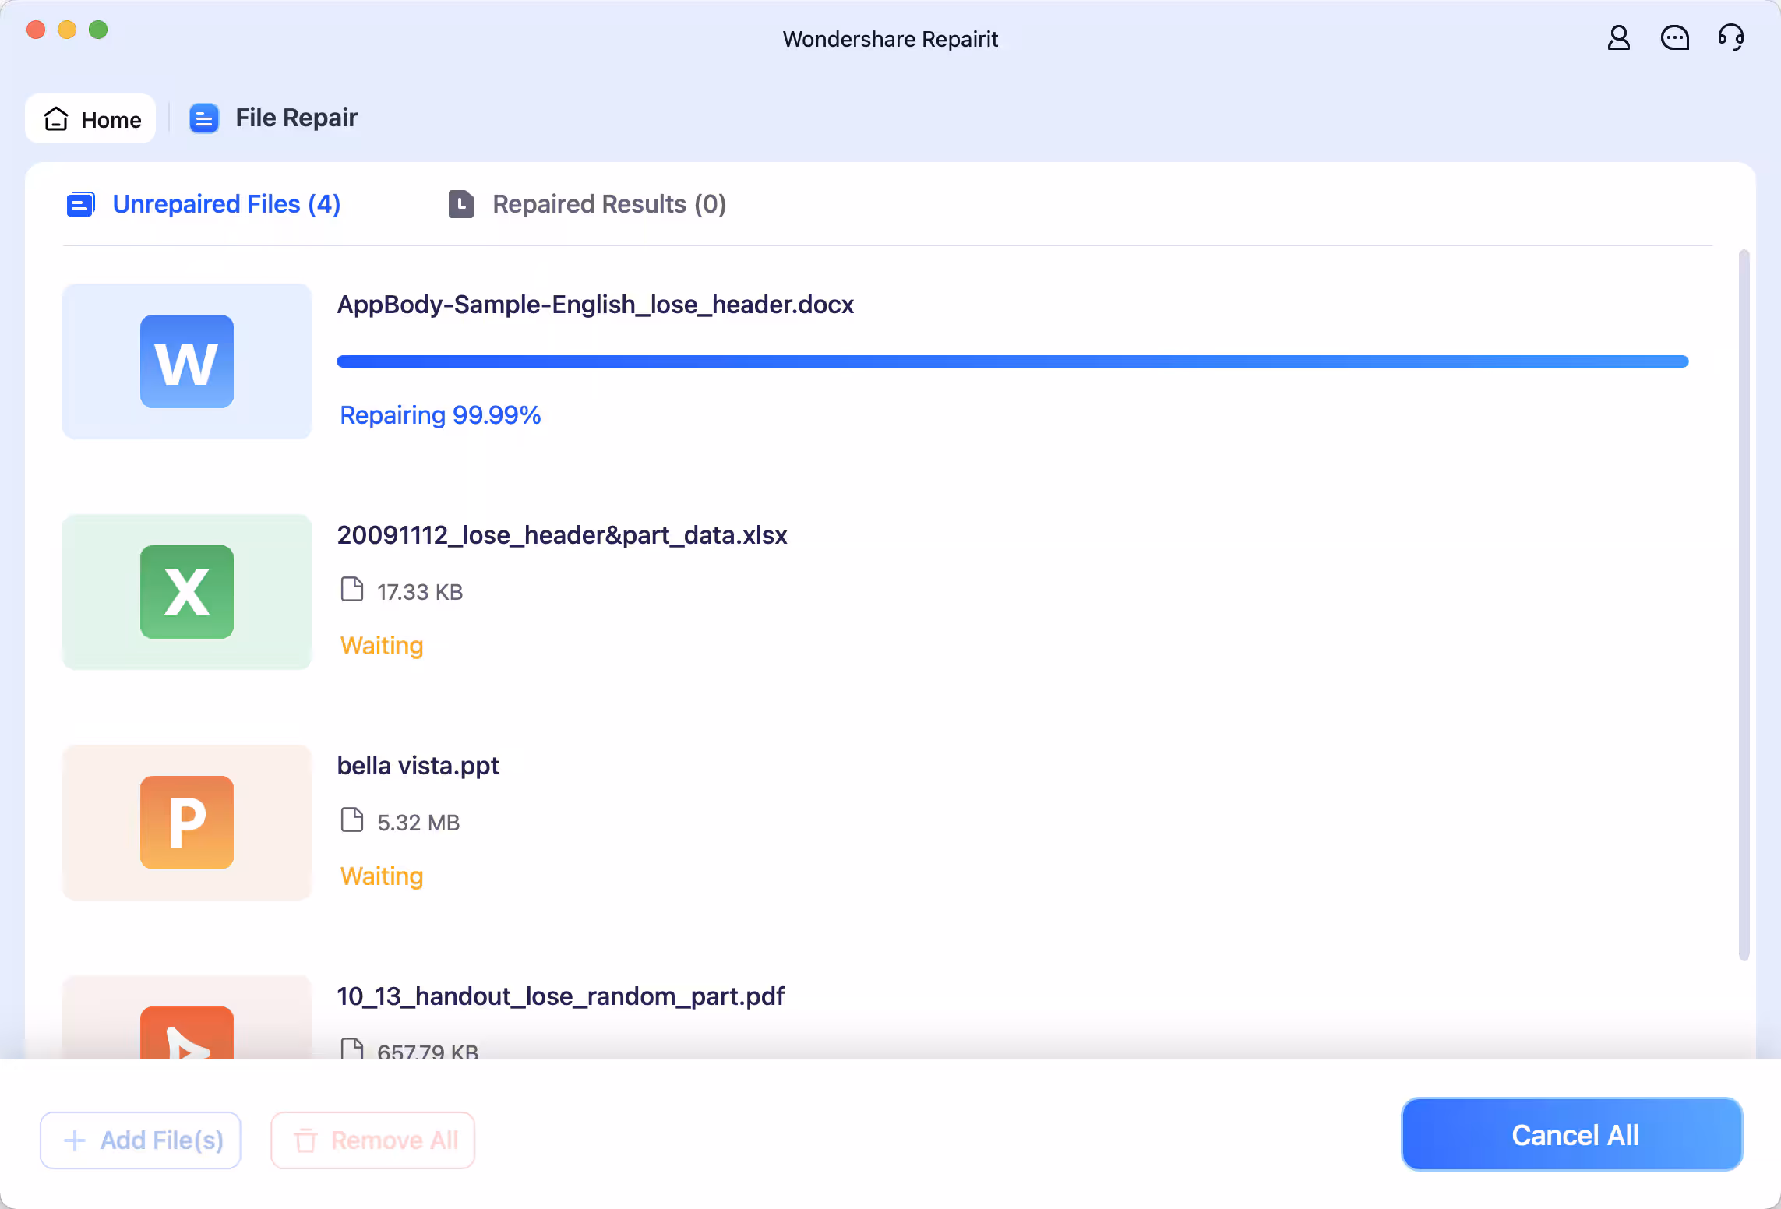Click the Repairing 99.99% status
This screenshot has width=1781, height=1209.
pos(440,415)
